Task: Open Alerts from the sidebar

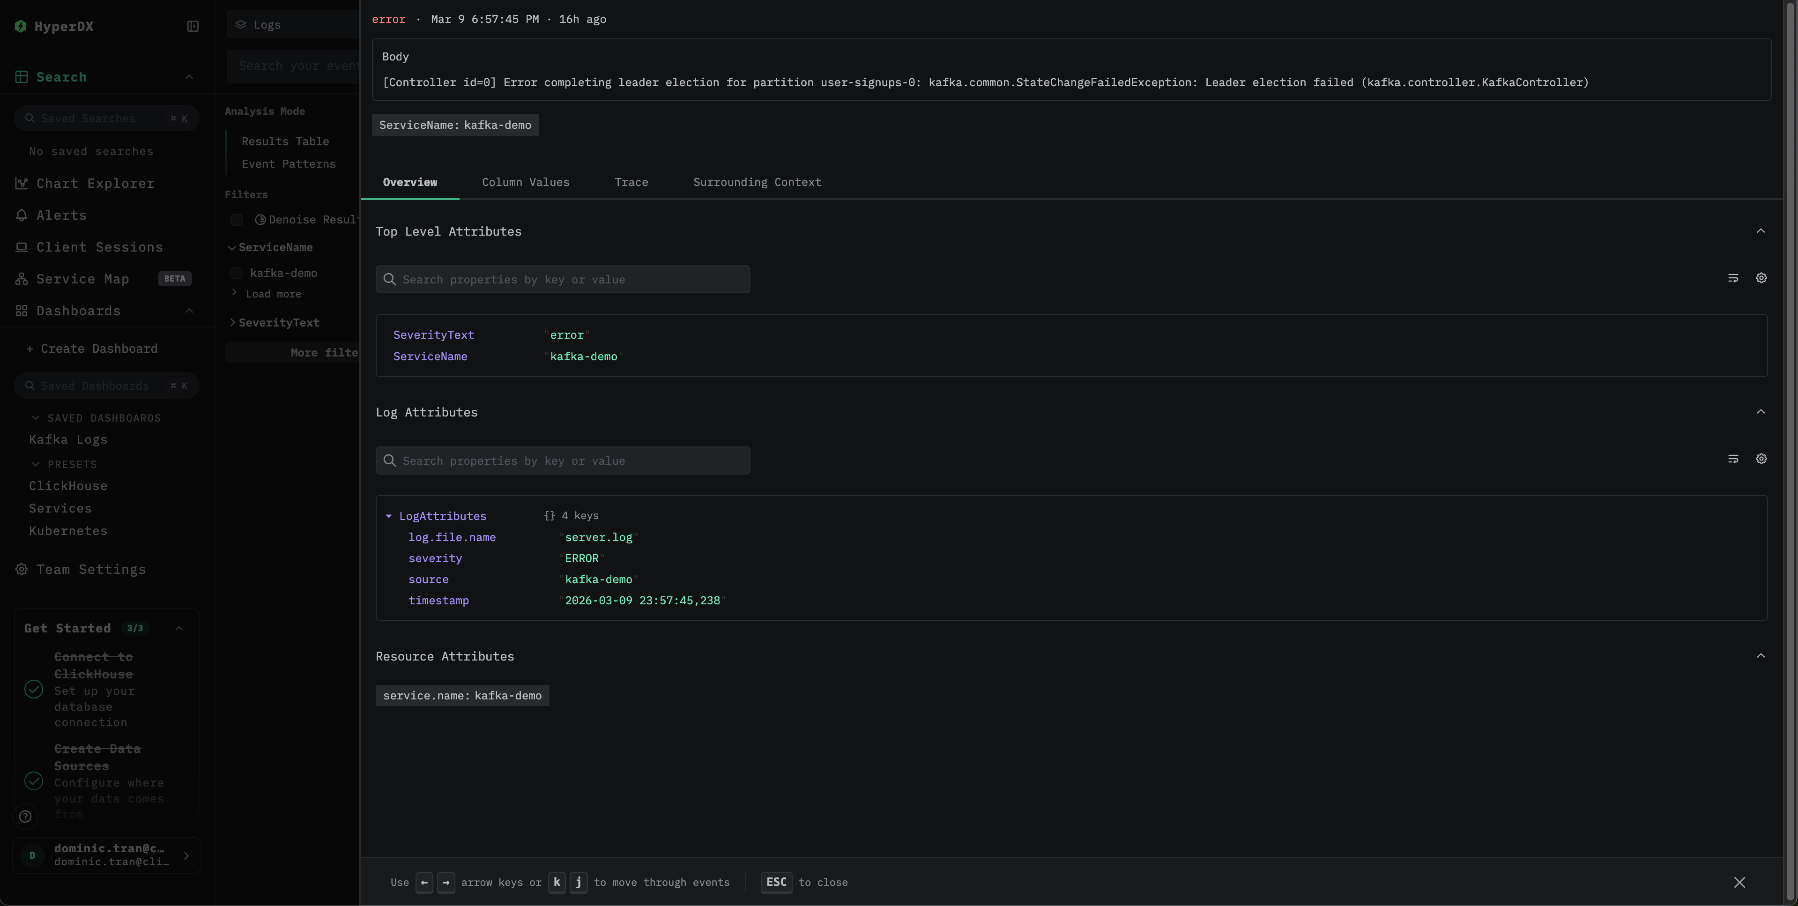Action: point(61,215)
